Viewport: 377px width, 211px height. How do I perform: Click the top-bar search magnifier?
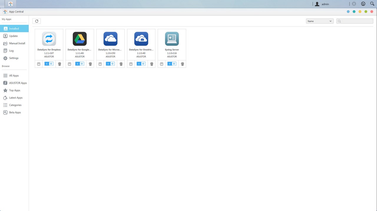pos(372,4)
